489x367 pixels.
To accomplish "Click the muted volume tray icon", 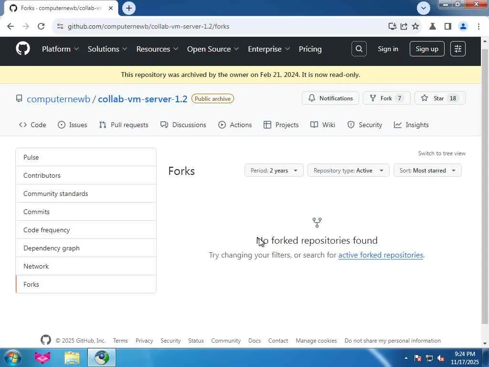I will 441,358.
